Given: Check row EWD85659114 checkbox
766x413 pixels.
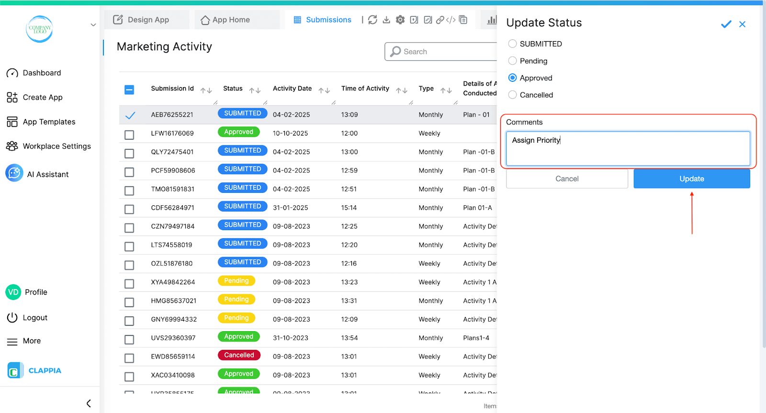Looking at the screenshot, I should point(129,358).
